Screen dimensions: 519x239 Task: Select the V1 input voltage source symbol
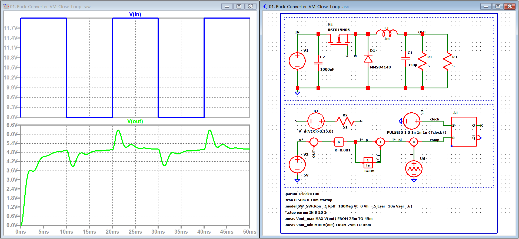coord(297,61)
